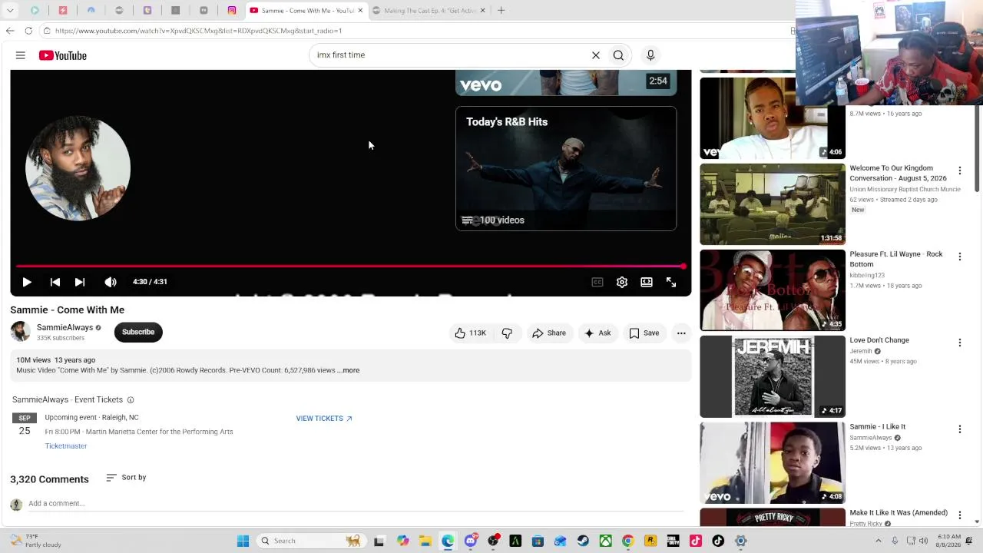Screen dimensions: 983x553
Task: Switch player to theater mode
Action: 647,282
